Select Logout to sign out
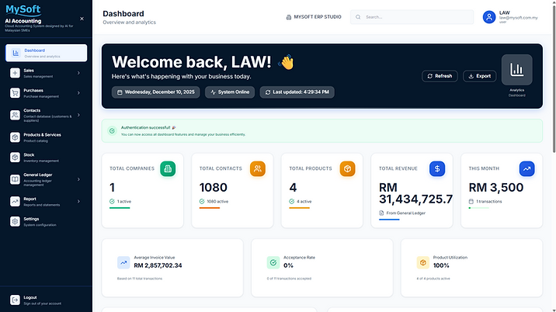 46,300
